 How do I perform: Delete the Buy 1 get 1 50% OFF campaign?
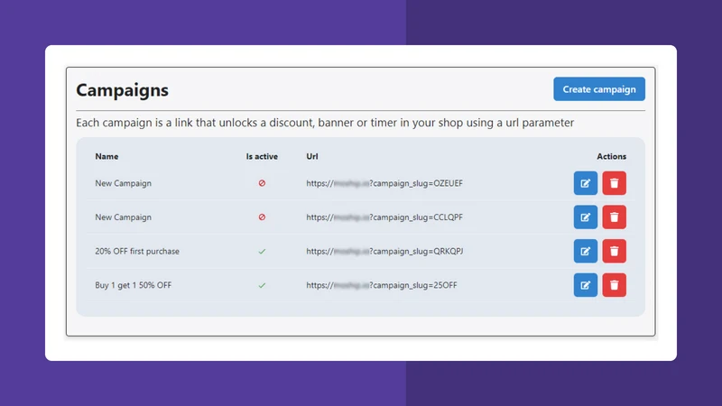point(615,285)
